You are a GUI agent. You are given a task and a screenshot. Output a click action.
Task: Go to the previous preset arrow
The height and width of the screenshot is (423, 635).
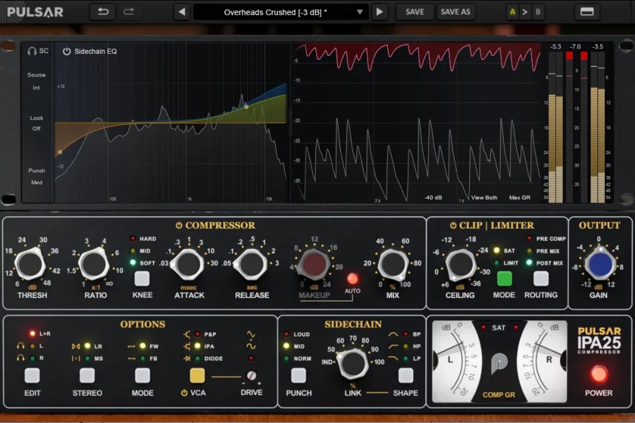click(x=181, y=12)
